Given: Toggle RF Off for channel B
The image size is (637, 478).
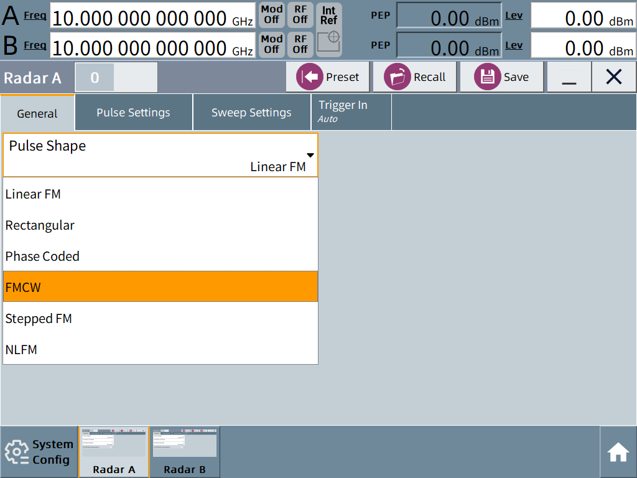Looking at the screenshot, I should 300,44.
